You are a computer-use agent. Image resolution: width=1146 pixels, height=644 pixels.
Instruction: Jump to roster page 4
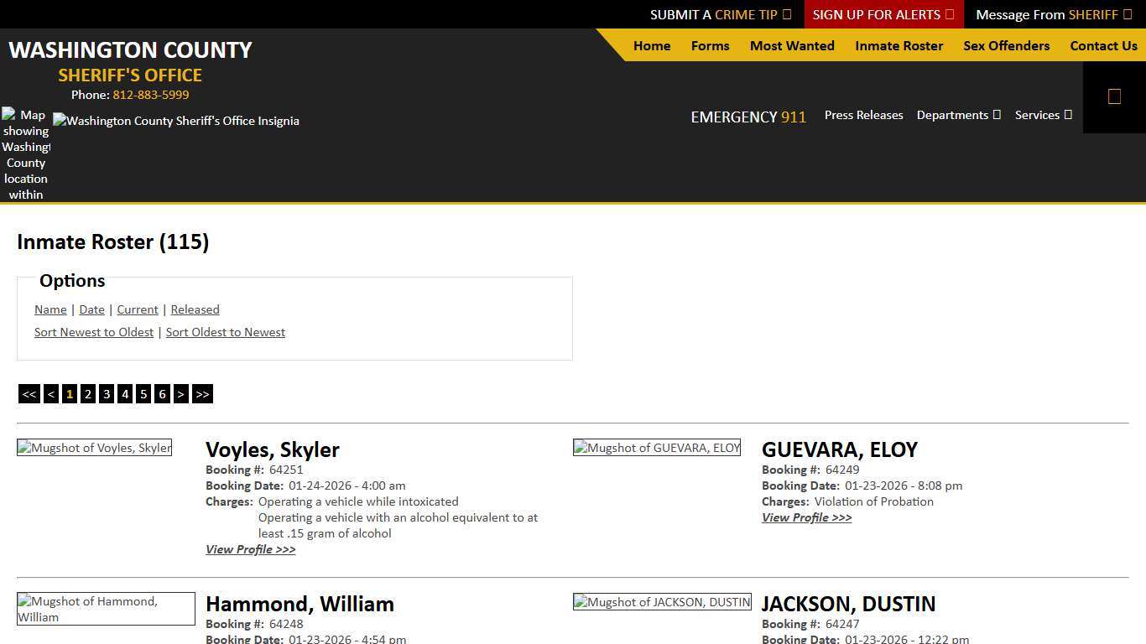pos(125,393)
